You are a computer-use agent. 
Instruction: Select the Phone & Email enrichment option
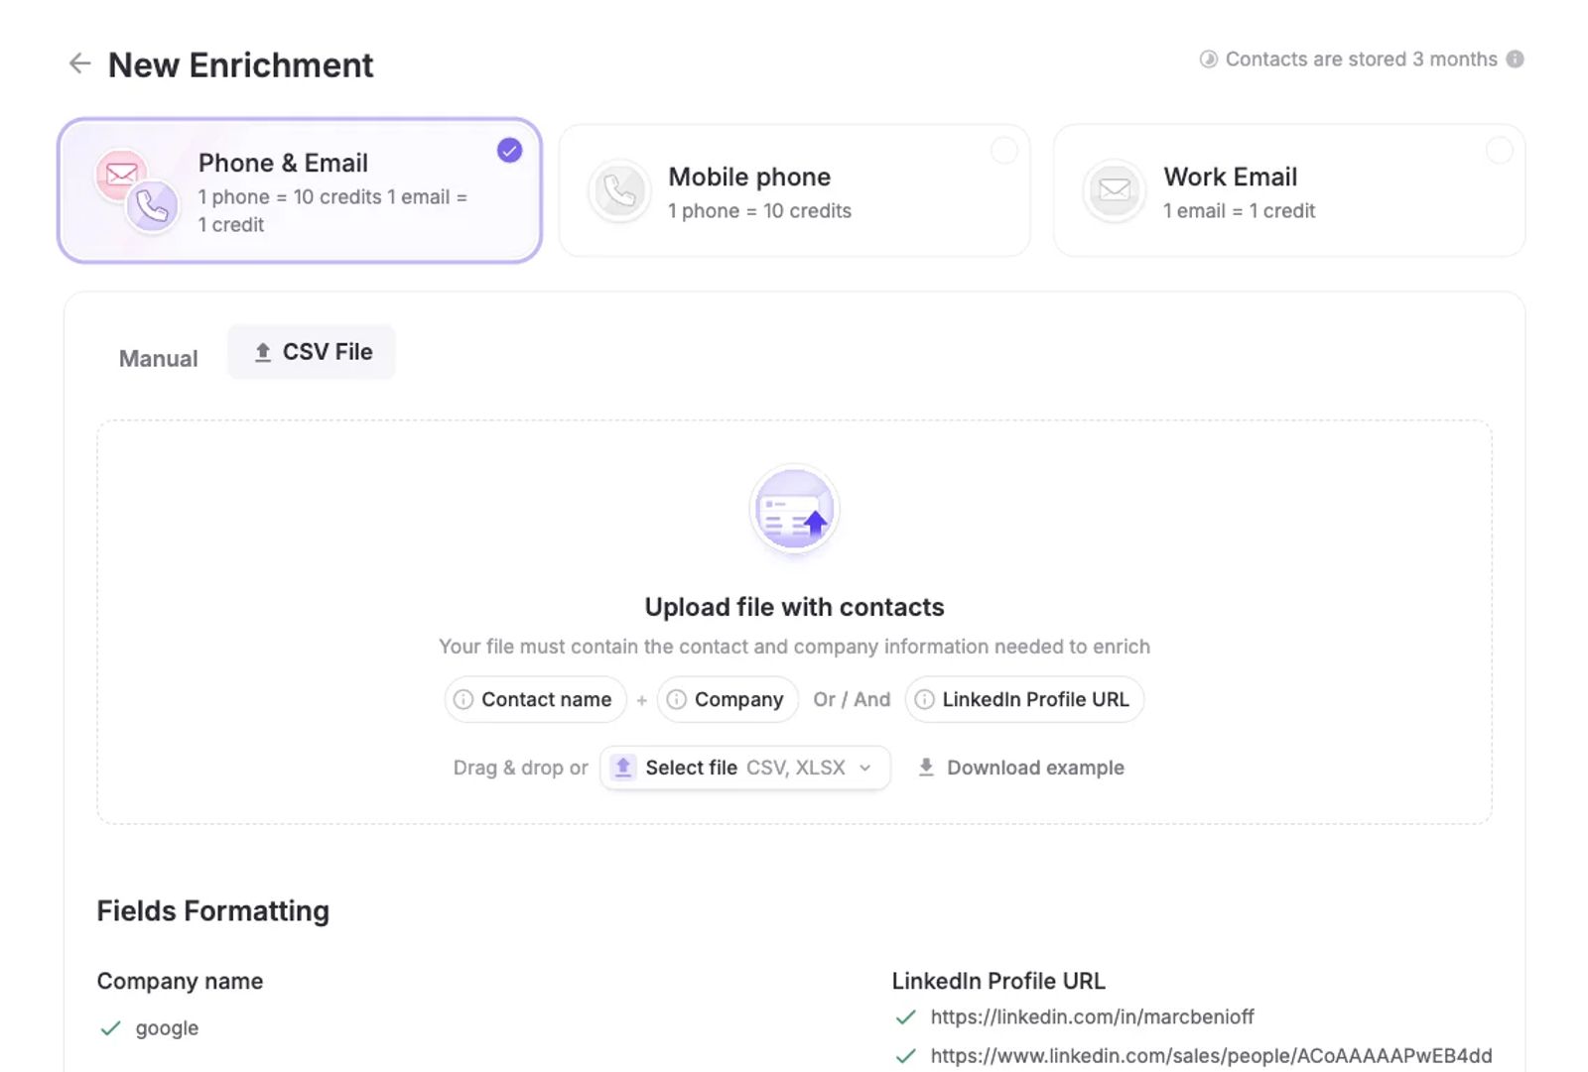(299, 190)
